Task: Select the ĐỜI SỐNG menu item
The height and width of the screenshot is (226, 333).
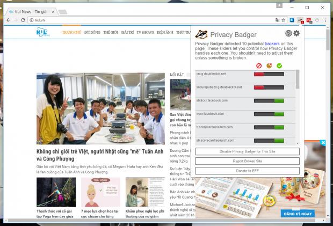Action: 92,33
